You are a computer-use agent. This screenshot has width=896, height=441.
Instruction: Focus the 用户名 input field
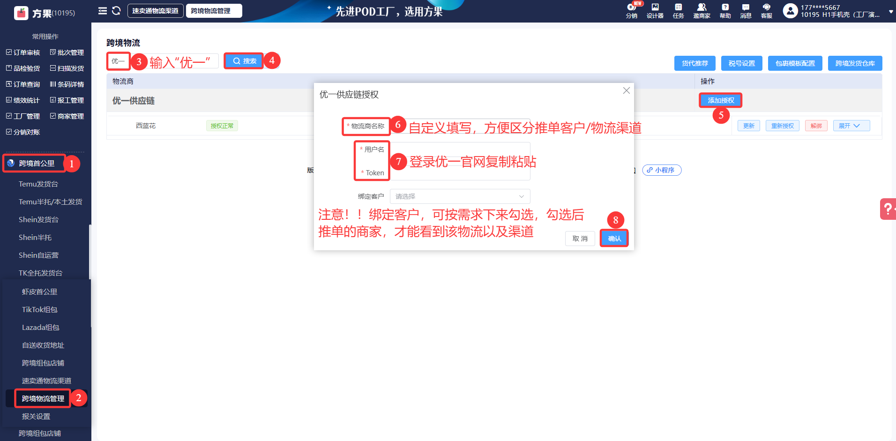pyautogui.click(x=460, y=149)
